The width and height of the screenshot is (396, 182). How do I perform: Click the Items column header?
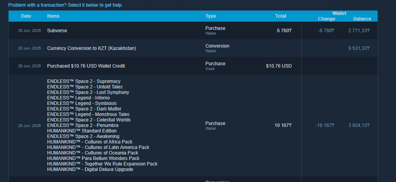53,16
